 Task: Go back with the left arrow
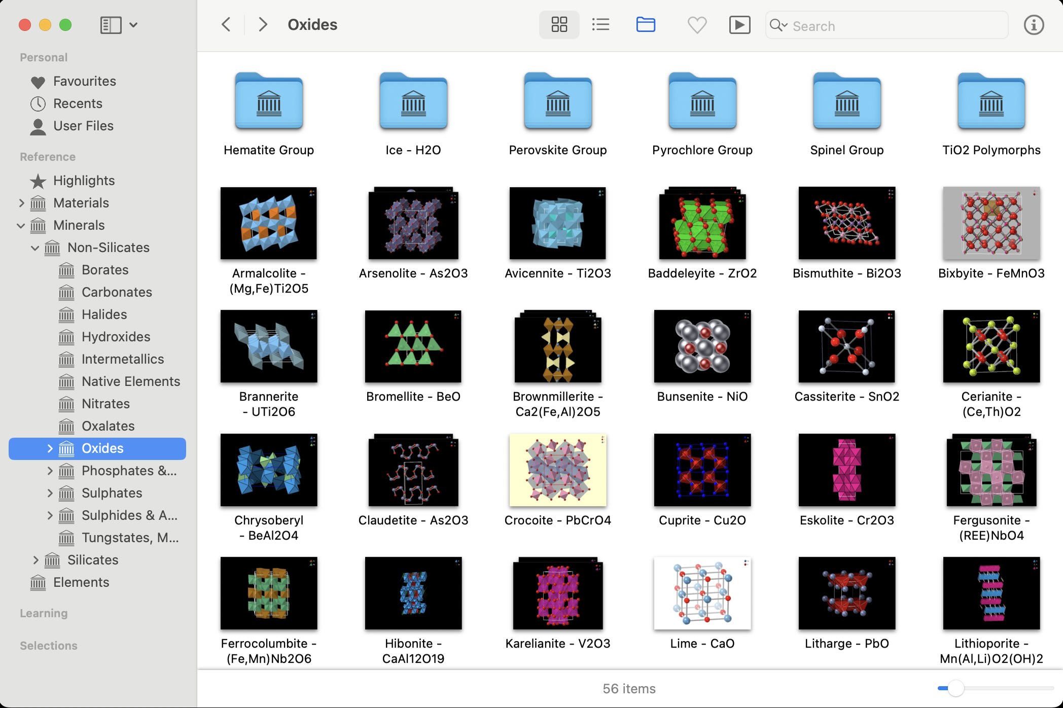click(x=226, y=24)
